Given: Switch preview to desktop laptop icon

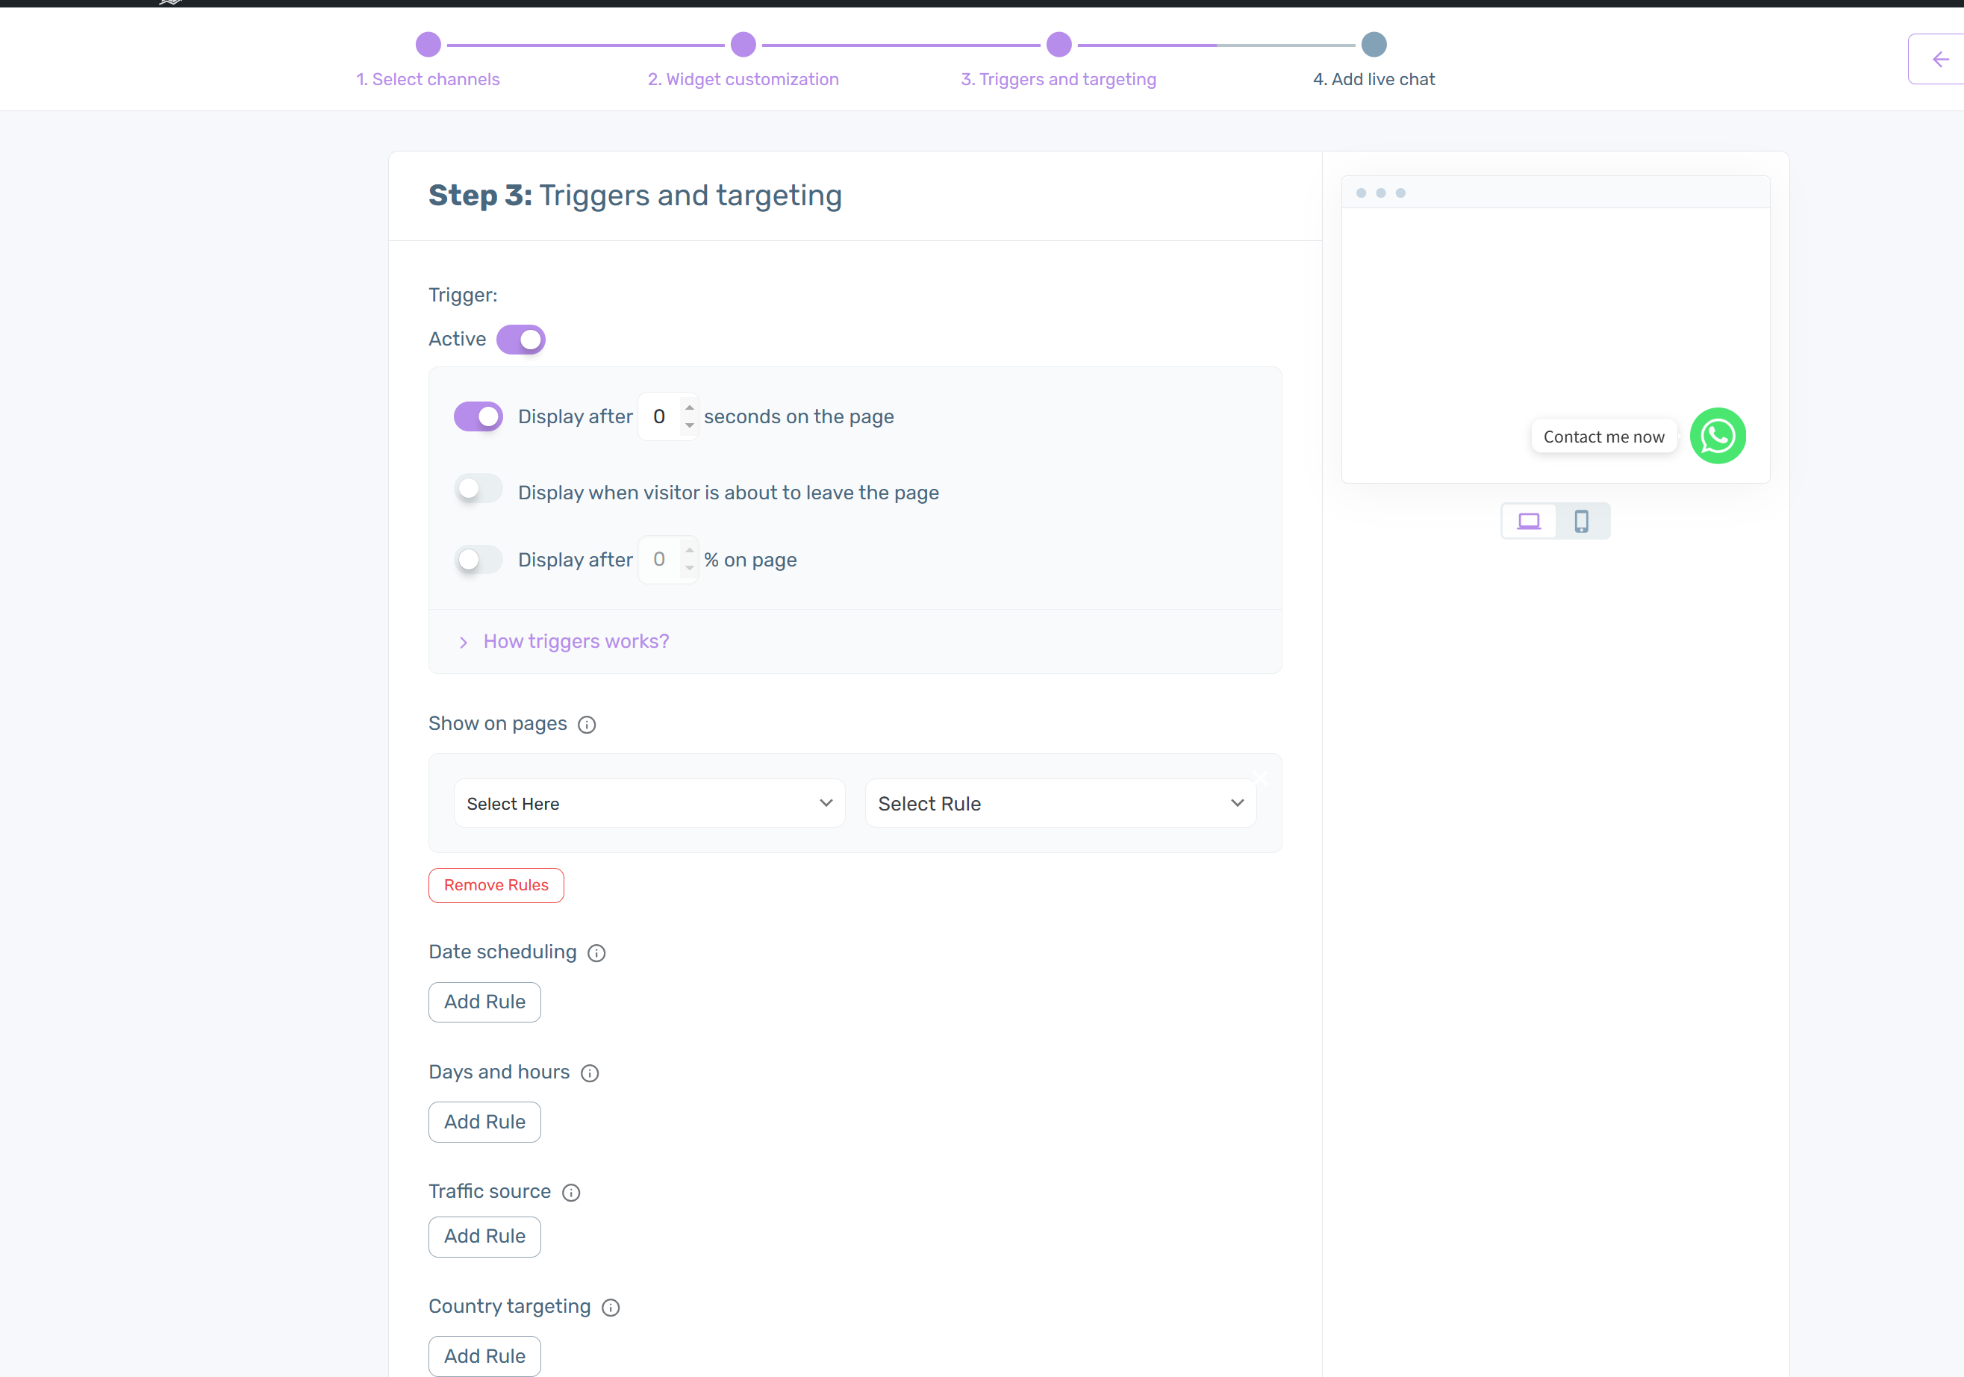Looking at the screenshot, I should pos(1528,521).
